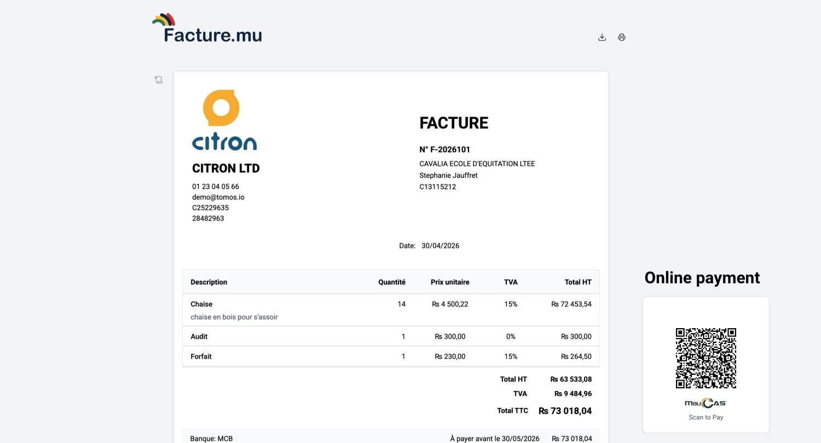Click the download invoice icon
Image resolution: width=821 pixels, height=443 pixels.
pos(602,37)
